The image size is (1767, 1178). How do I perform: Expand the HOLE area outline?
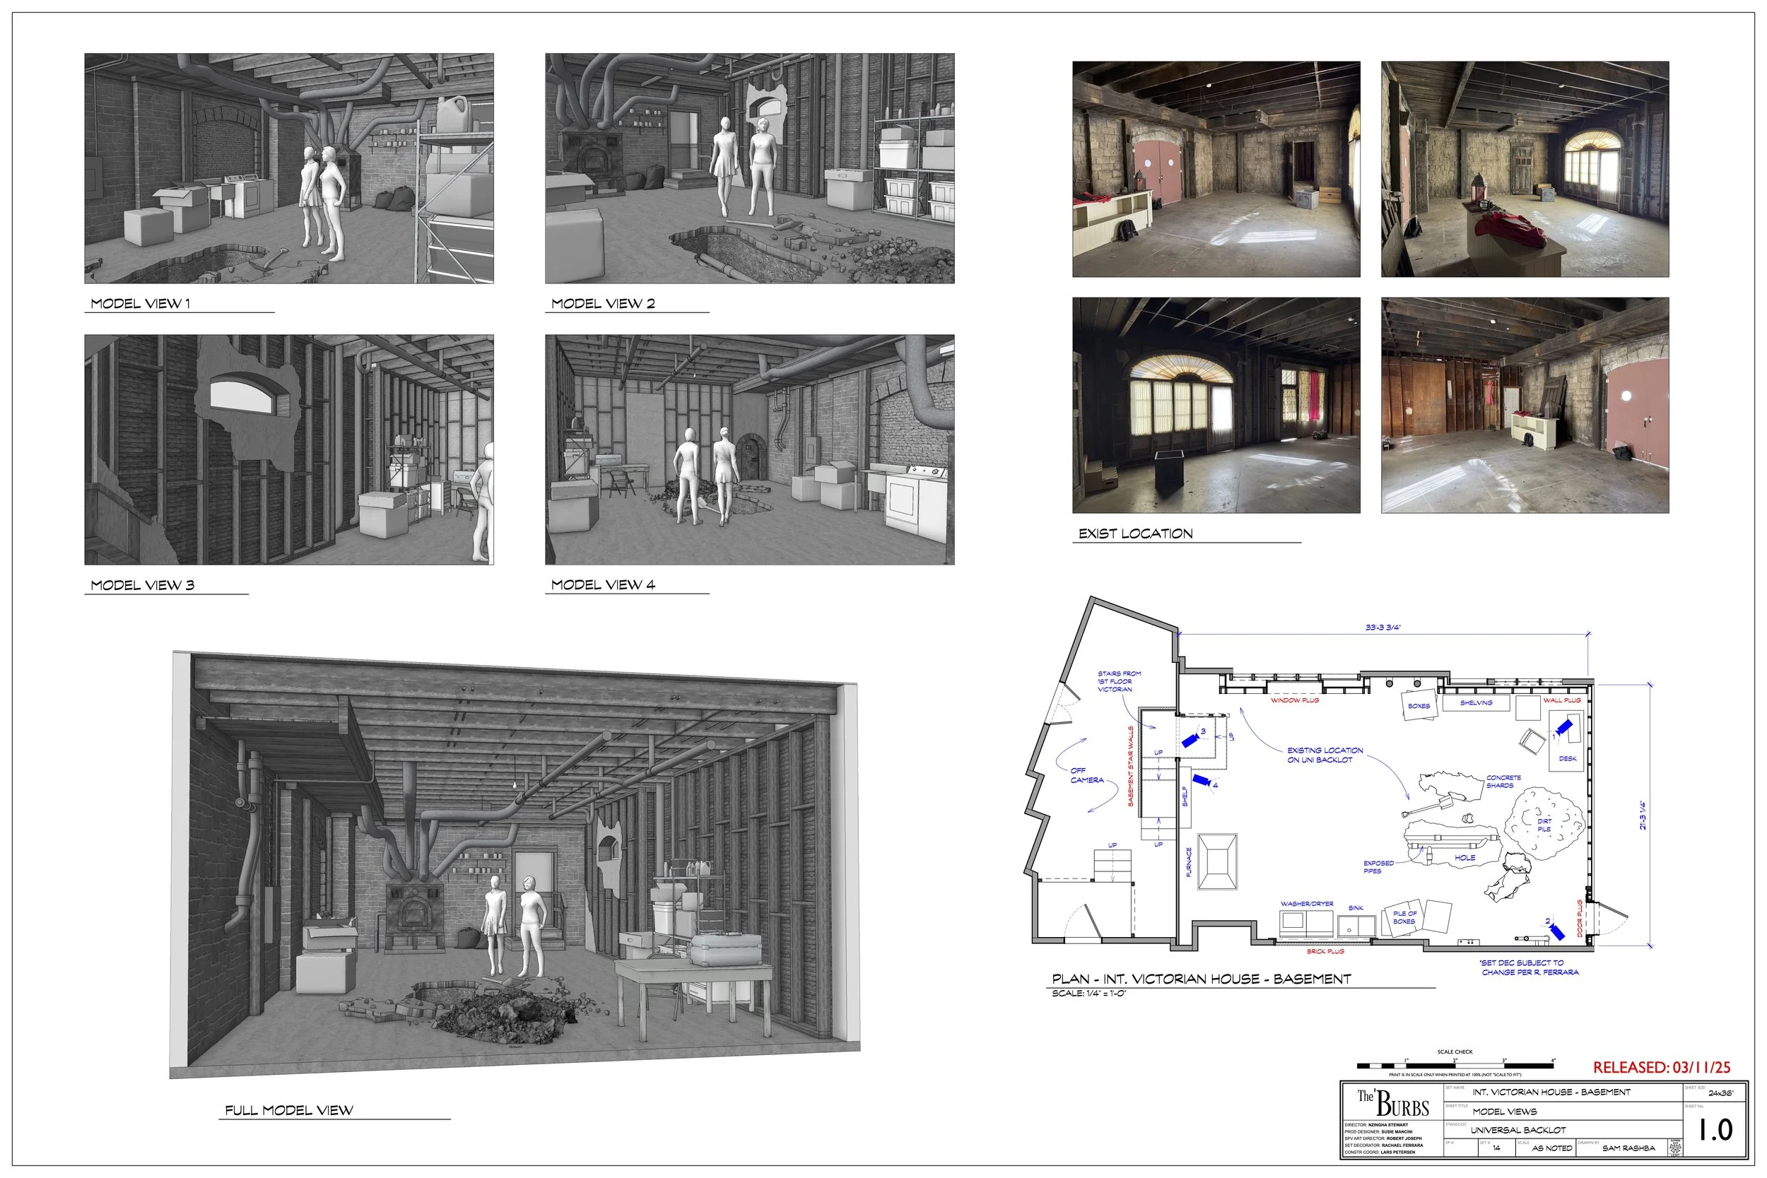click(1465, 859)
